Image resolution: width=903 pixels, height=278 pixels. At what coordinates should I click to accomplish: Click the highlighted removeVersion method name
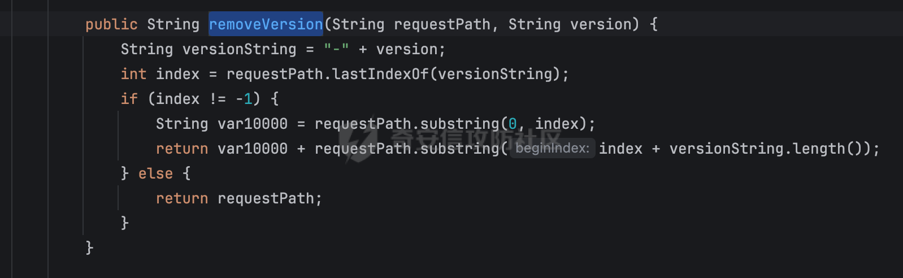tap(266, 24)
